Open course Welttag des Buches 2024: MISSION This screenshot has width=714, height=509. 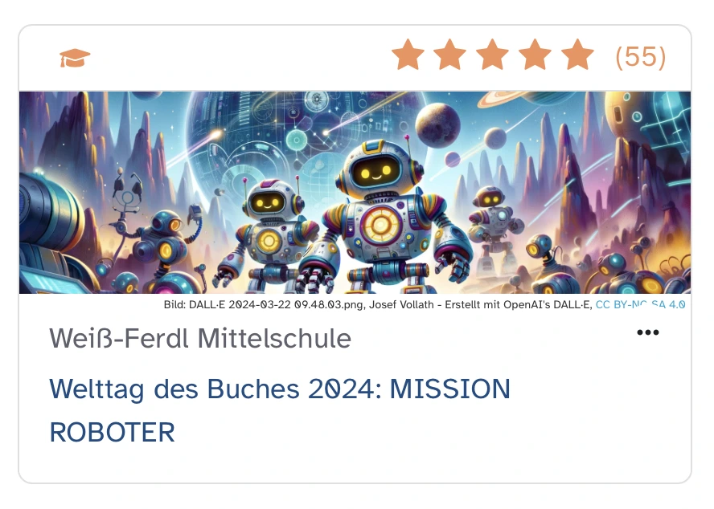click(280, 389)
